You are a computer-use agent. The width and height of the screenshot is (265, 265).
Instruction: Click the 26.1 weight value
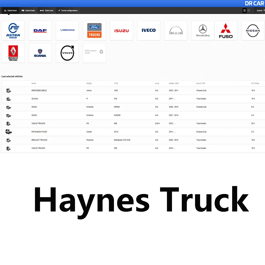pyautogui.click(x=253, y=123)
